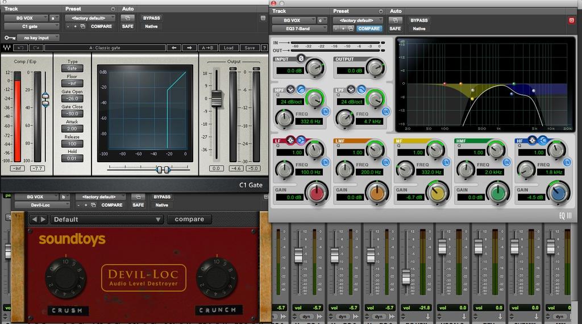Click SAFE in the EQ3 7-Band header
The width and height of the screenshot is (582, 324).
395,28
